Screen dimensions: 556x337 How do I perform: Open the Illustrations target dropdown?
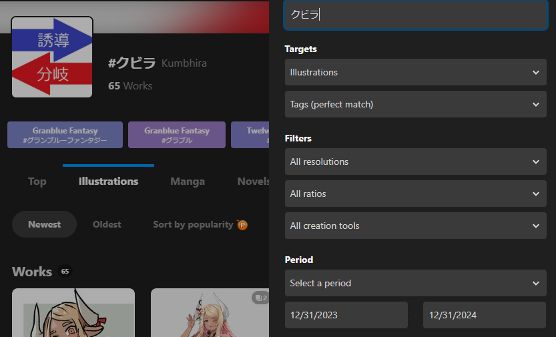[x=416, y=72]
